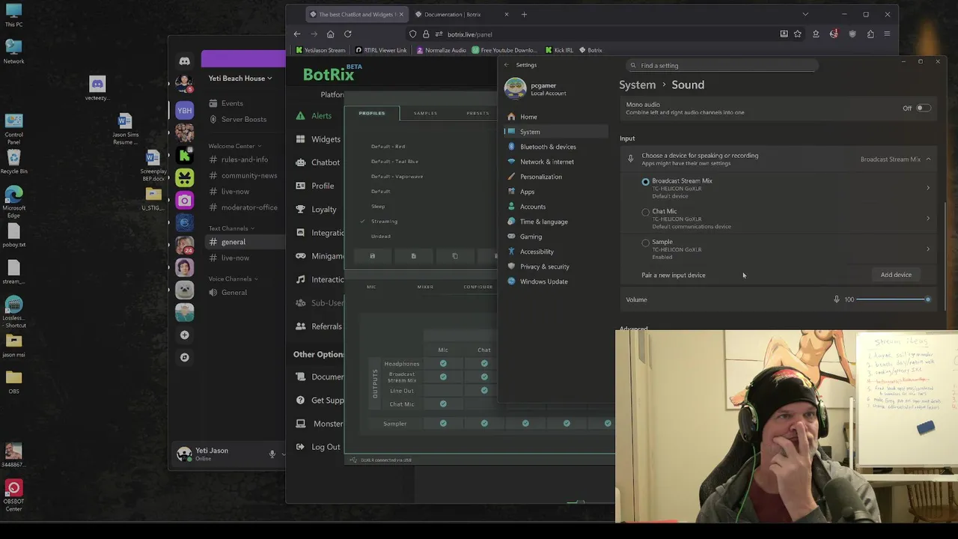Click the Find a setting search box
958x539 pixels.
click(x=722, y=65)
